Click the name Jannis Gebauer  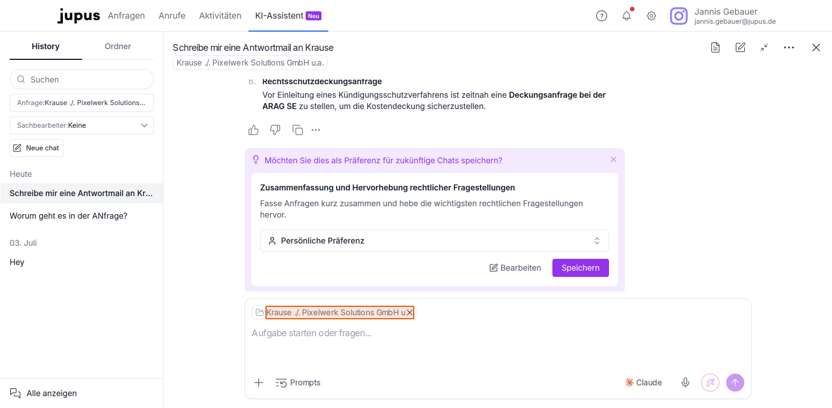[x=726, y=11]
